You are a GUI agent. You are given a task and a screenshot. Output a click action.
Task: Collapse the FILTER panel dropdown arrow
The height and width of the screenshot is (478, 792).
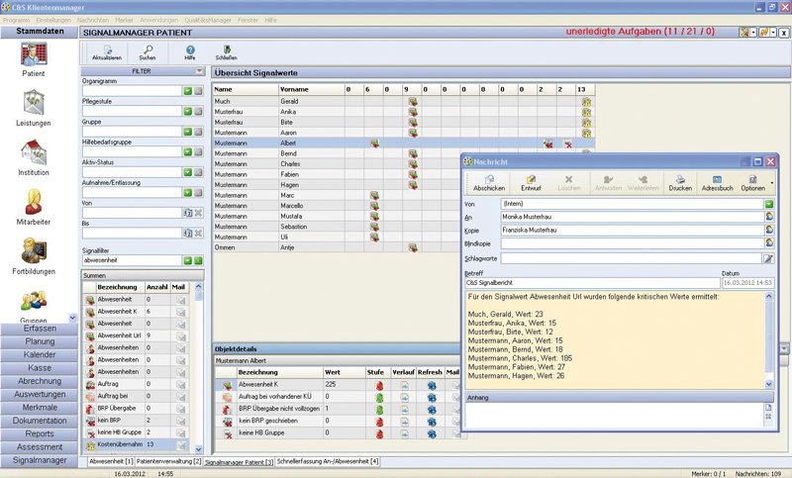tap(200, 71)
